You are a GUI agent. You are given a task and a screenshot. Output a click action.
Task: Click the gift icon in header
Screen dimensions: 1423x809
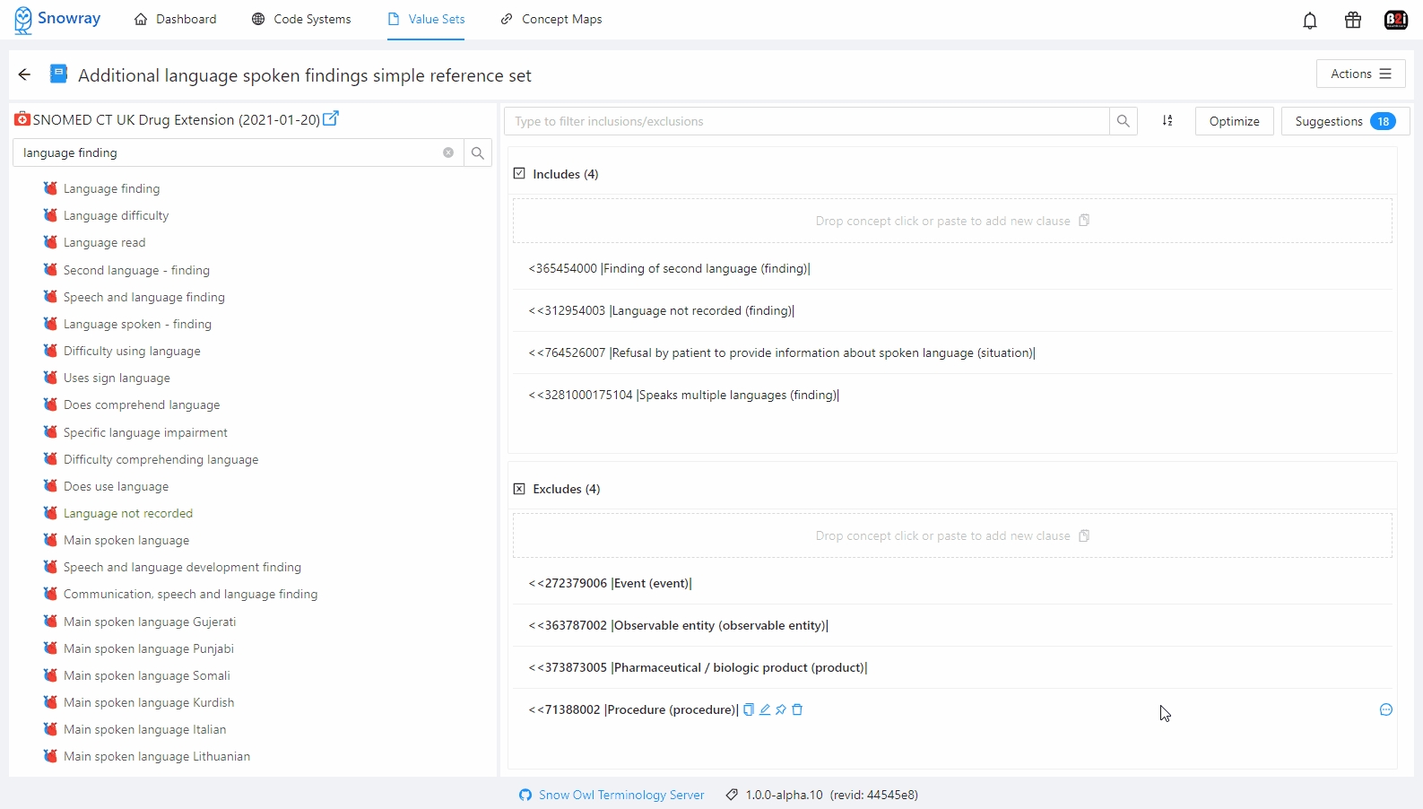pyautogui.click(x=1353, y=20)
